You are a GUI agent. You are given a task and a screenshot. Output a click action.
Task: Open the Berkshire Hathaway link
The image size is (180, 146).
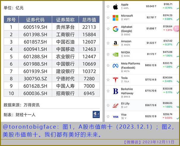tap(127, 91)
